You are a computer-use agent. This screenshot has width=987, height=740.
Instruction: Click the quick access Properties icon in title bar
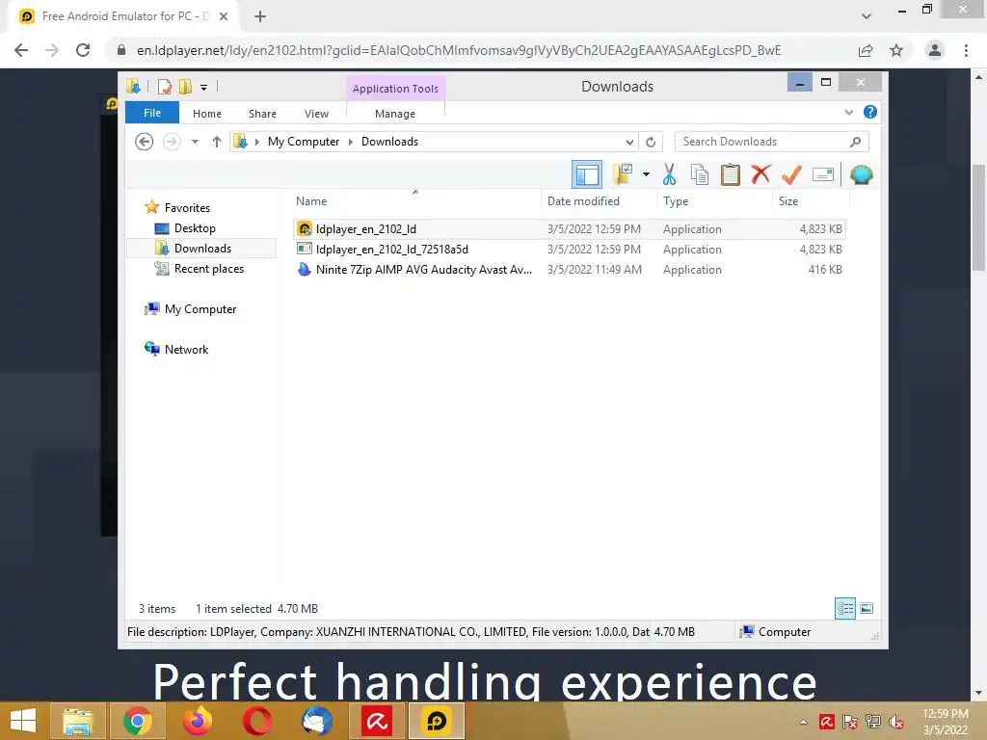click(x=164, y=86)
